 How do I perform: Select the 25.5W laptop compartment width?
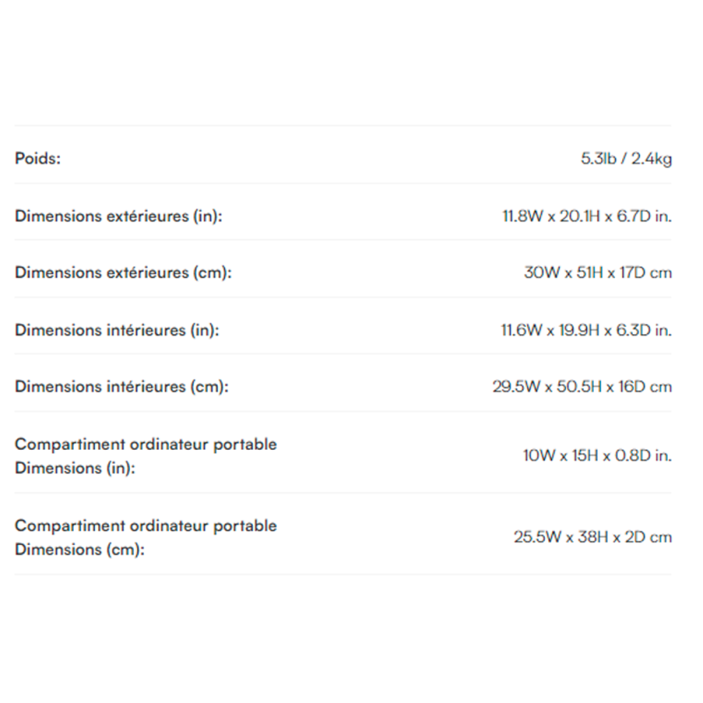point(533,537)
